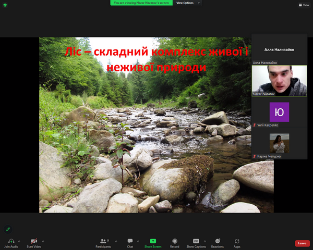Click the screen viewing notification banner
The height and width of the screenshot is (250, 313).
pos(141,3)
